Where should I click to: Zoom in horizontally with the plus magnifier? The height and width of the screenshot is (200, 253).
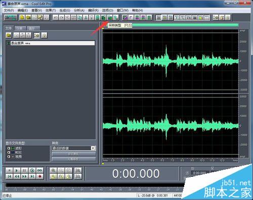tap(53, 171)
